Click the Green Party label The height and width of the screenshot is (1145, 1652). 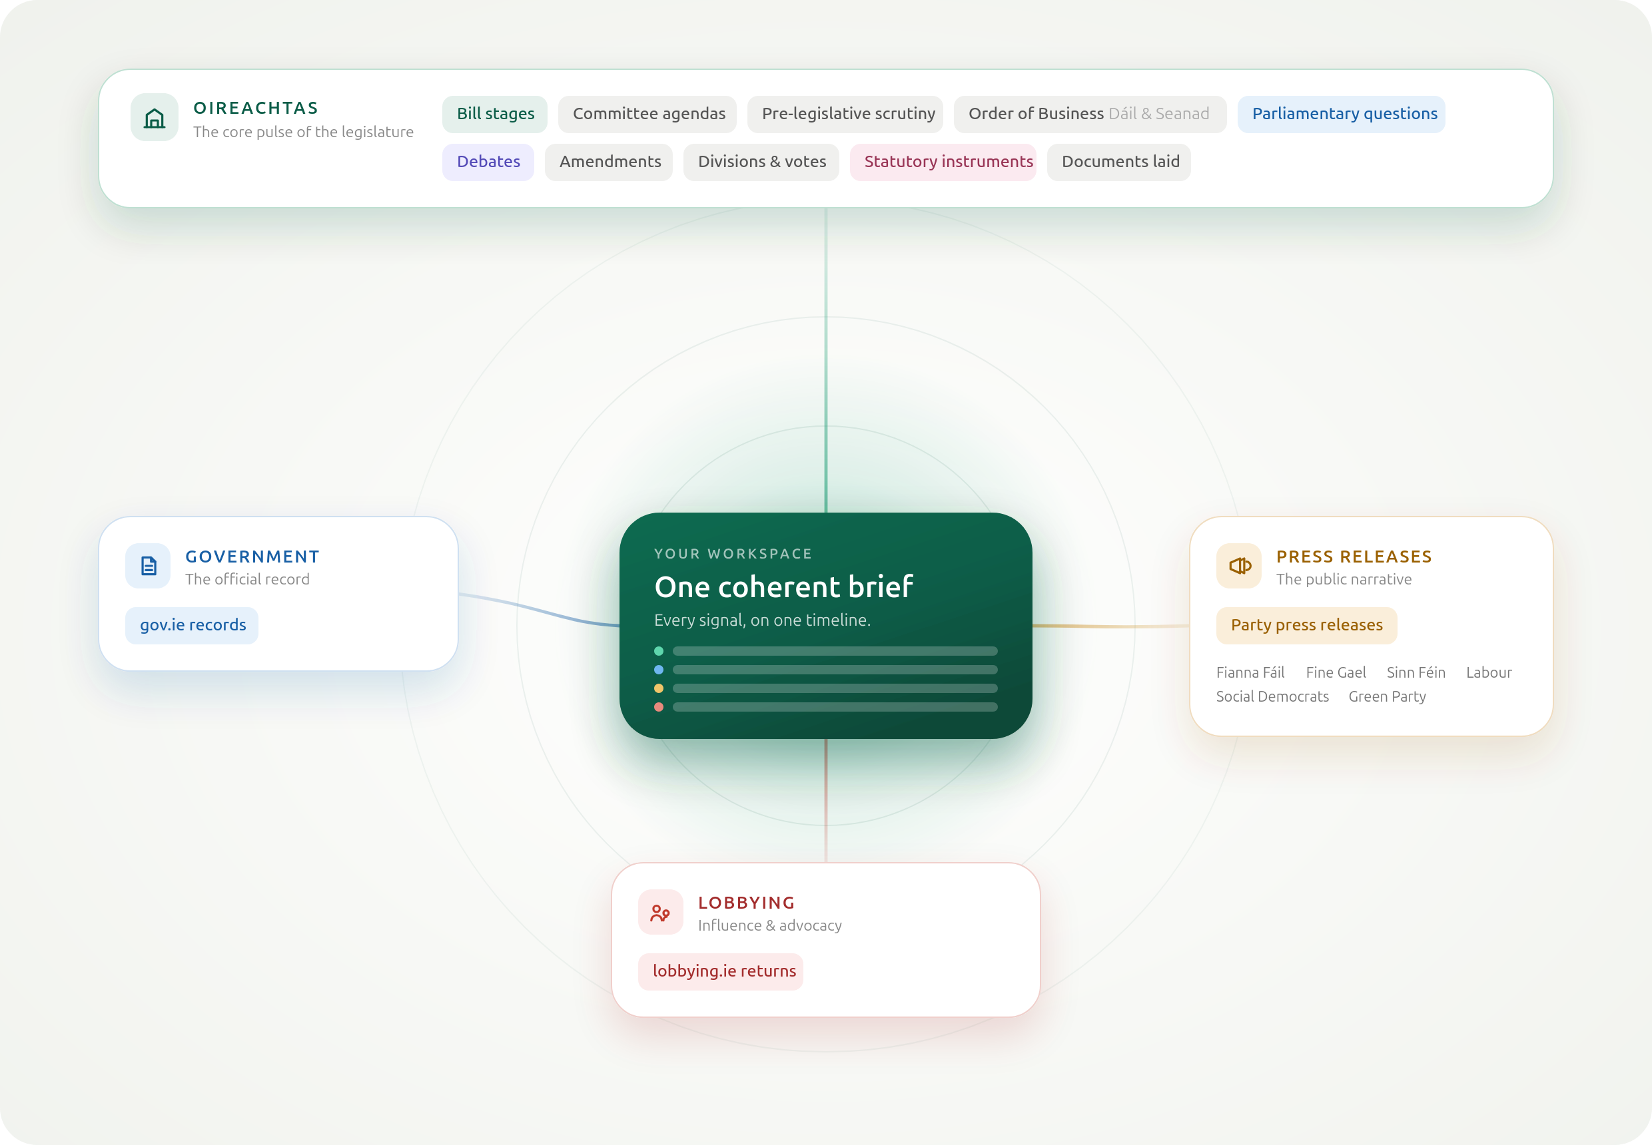click(x=1387, y=696)
